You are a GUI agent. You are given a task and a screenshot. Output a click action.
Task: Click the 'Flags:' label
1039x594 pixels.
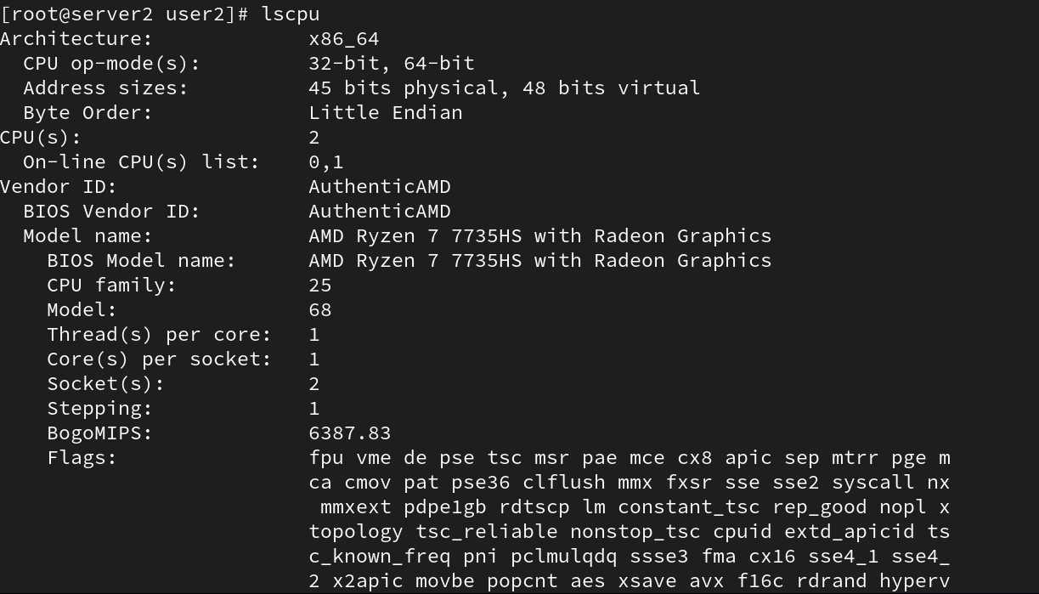(x=82, y=458)
